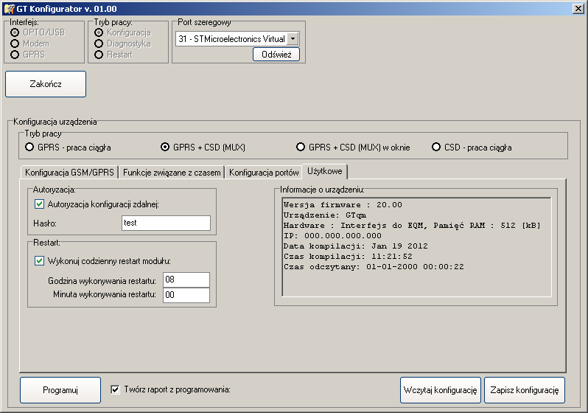
Task: Click Minuta wykonywania restartu field
Action: click(x=186, y=295)
